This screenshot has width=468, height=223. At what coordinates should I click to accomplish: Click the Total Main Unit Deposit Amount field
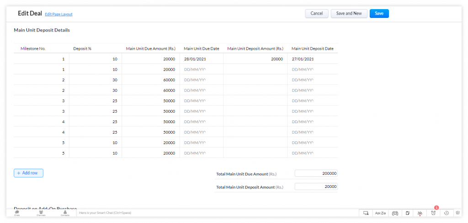click(x=316, y=187)
